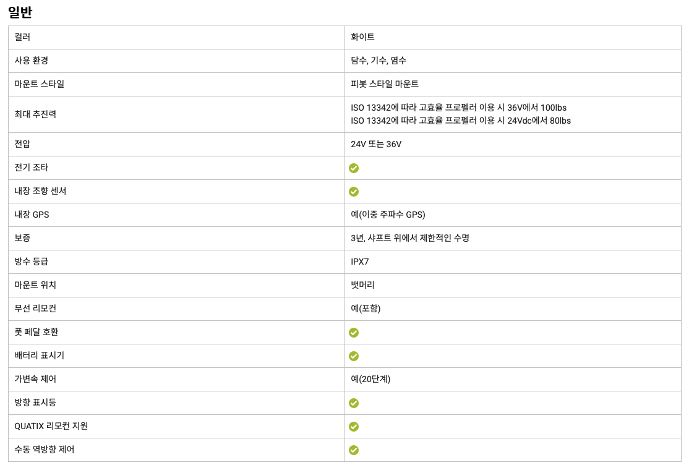Click the 담수, 기수, 염수 value text
689x465 pixels.
[379, 61]
